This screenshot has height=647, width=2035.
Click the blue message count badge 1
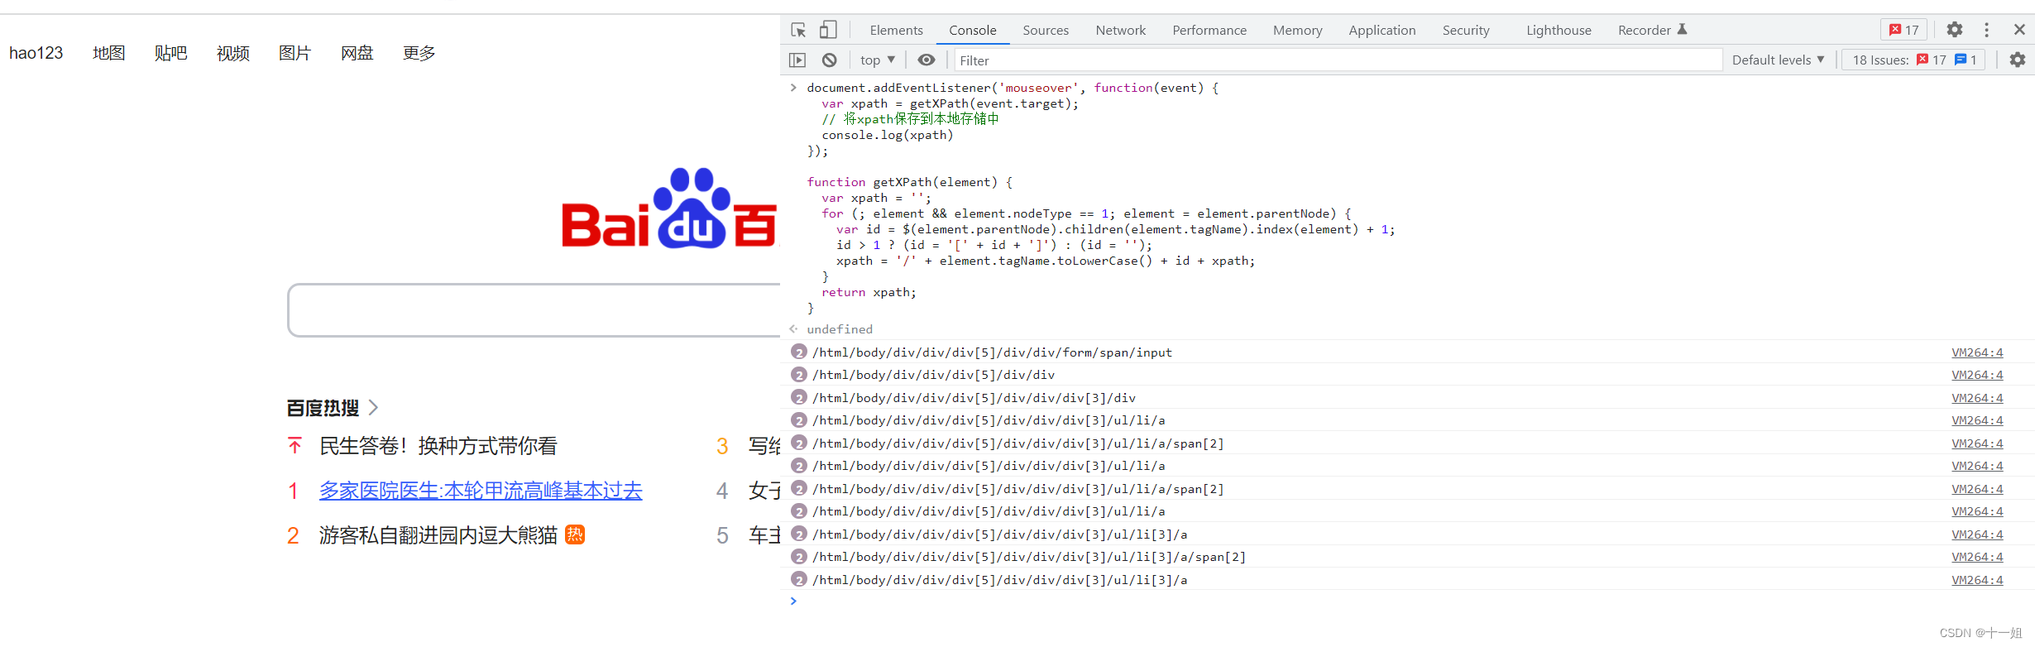click(1966, 60)
